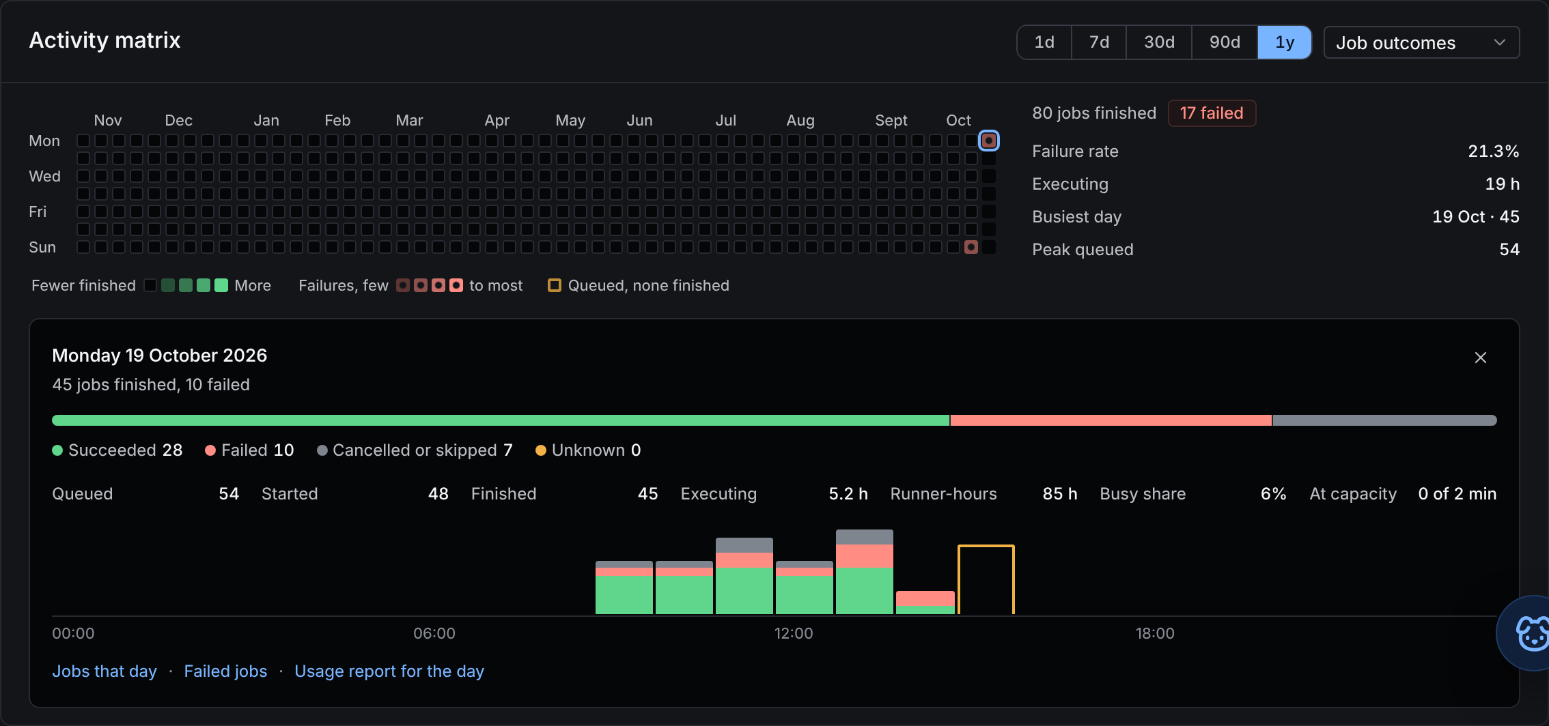This screenshot has width=1549, height=726.
Task: Select the Sunday failure cell in October
Action: (971, 247)
